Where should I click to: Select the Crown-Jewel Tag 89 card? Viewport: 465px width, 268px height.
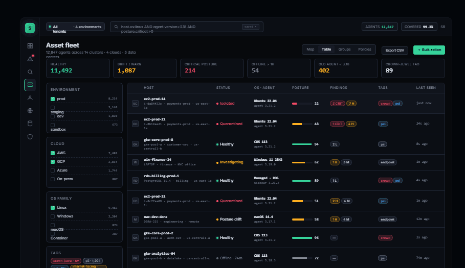(413, 68)
